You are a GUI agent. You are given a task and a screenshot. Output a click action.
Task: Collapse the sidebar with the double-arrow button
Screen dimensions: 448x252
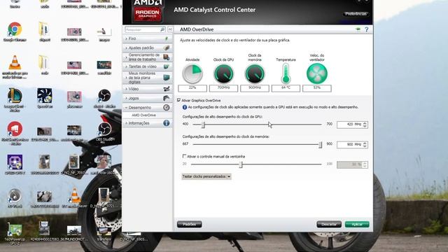[x=170, y=29]
